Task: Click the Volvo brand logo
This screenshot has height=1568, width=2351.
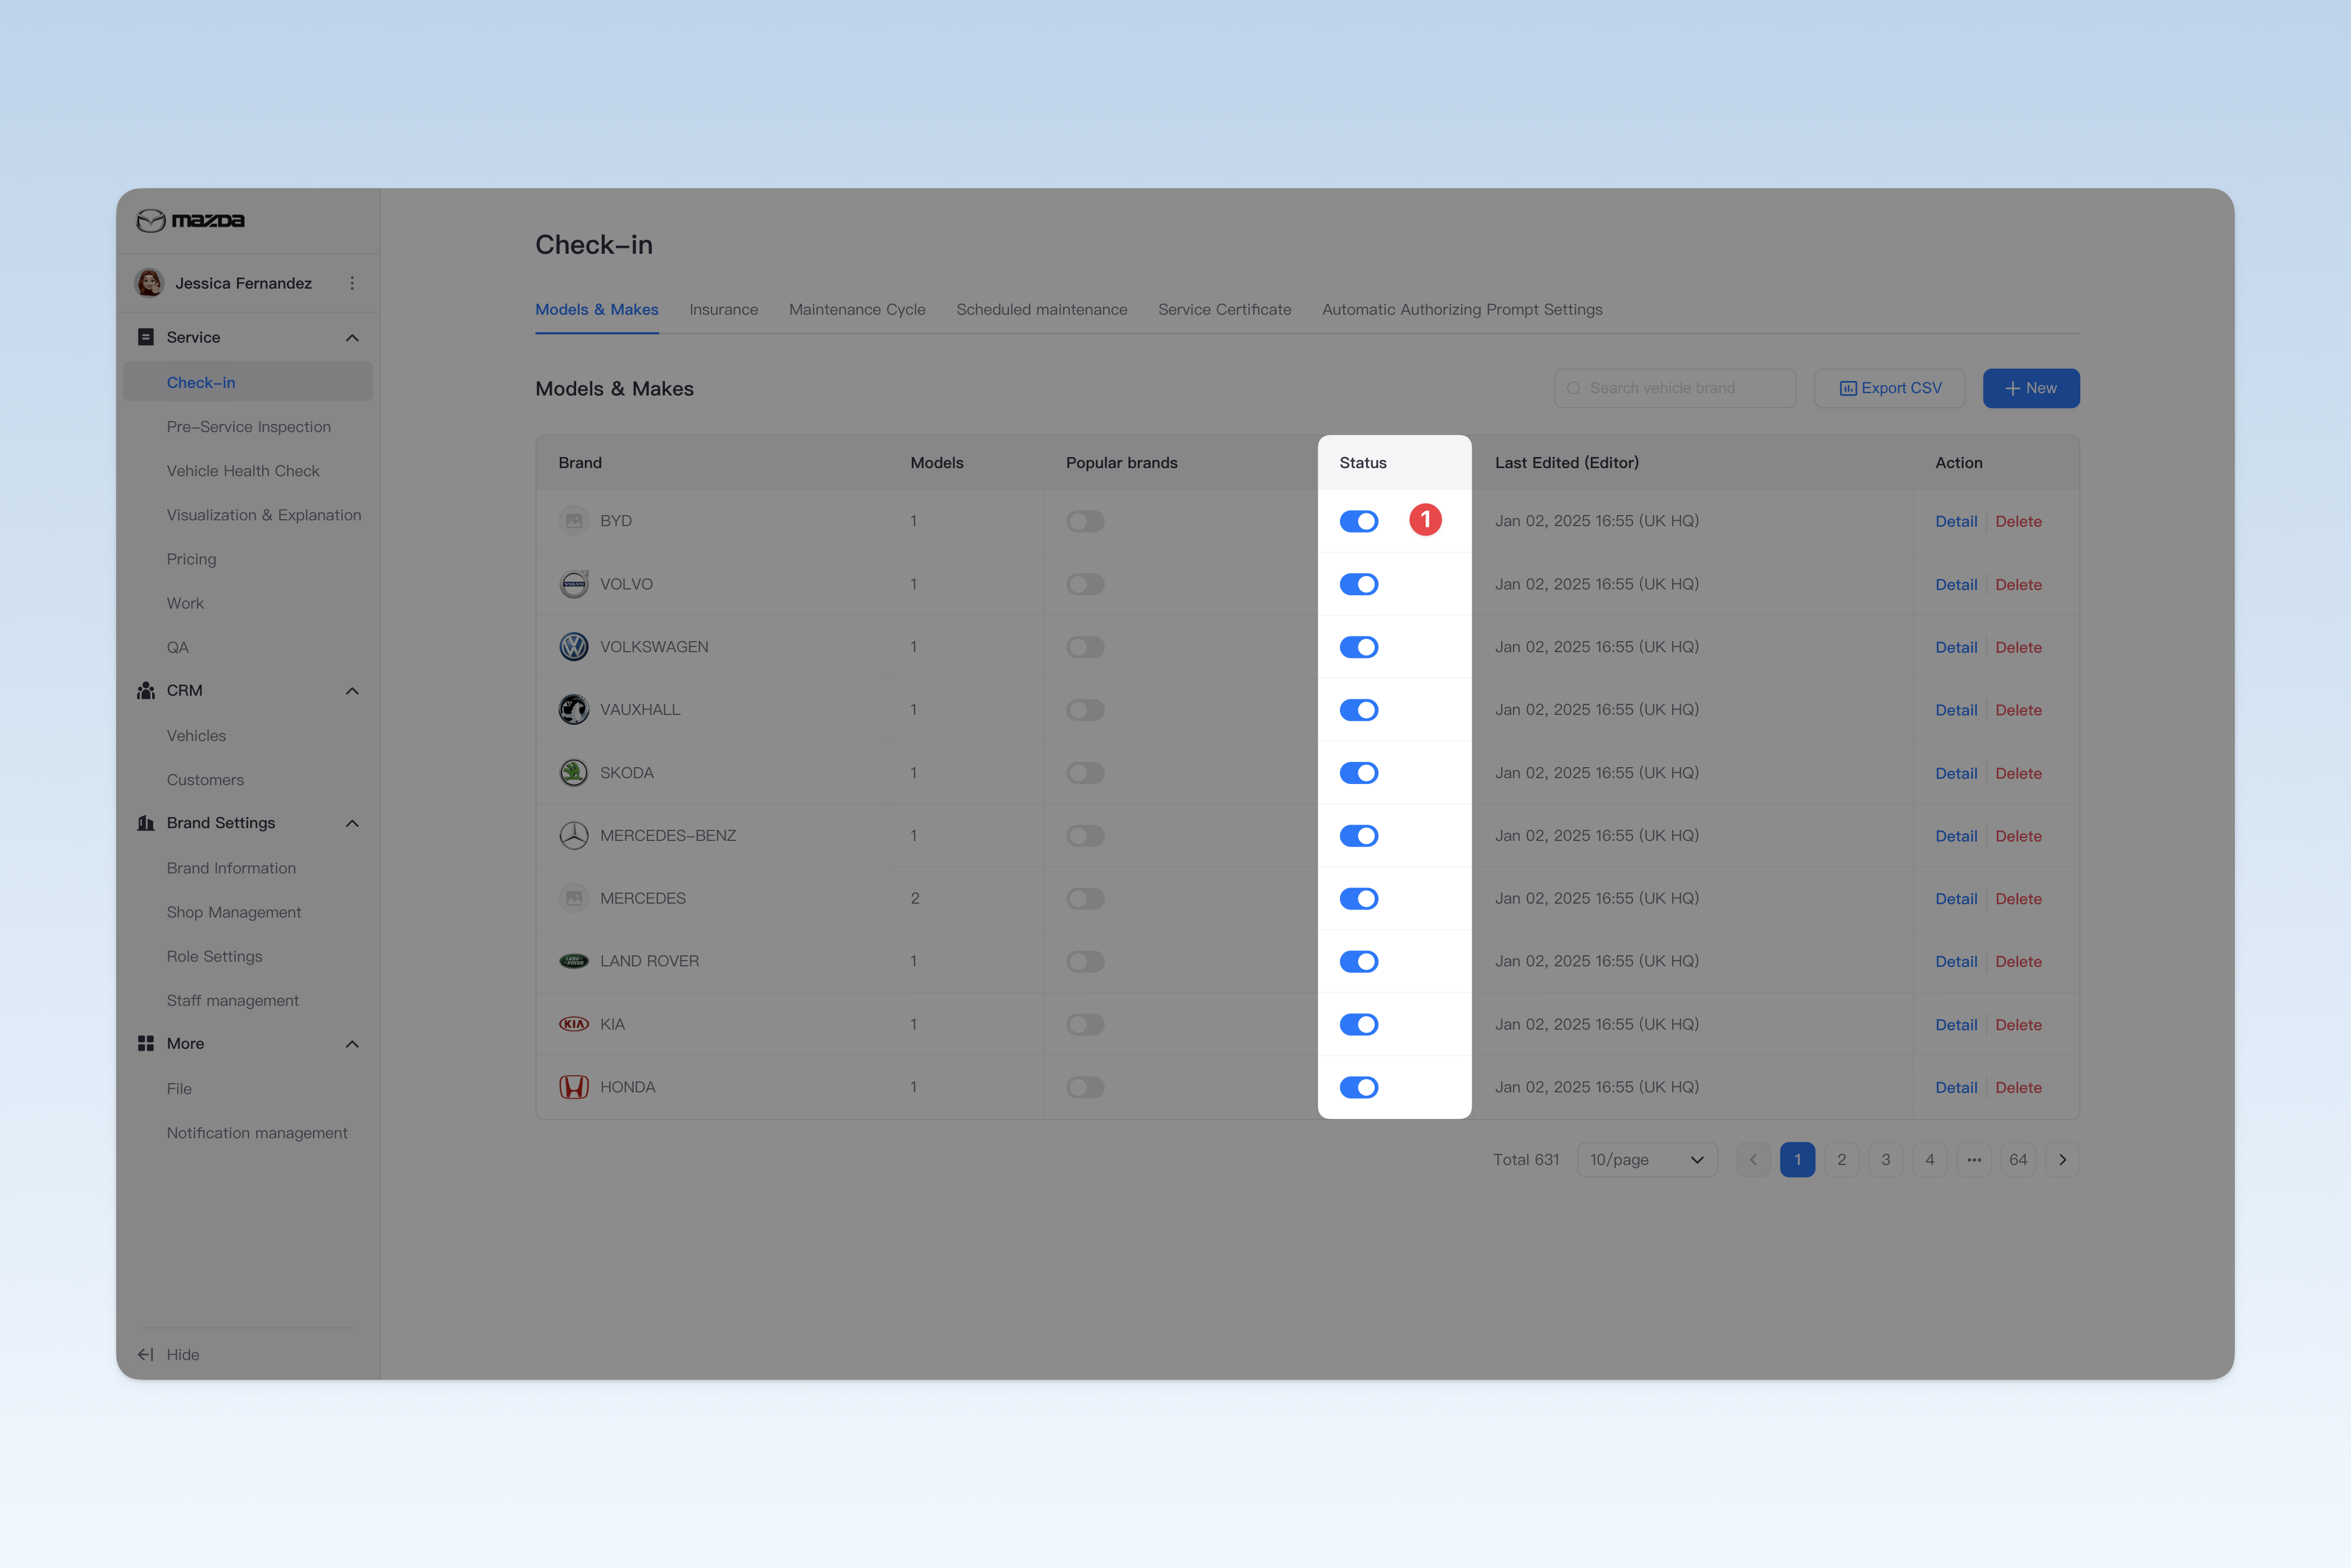Action: (x=574, y=584)
